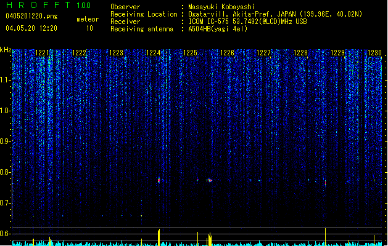Viewport: 388px width, 246px height.
Task: Click the meteor count value 10
Action: [x=89, y=28]
